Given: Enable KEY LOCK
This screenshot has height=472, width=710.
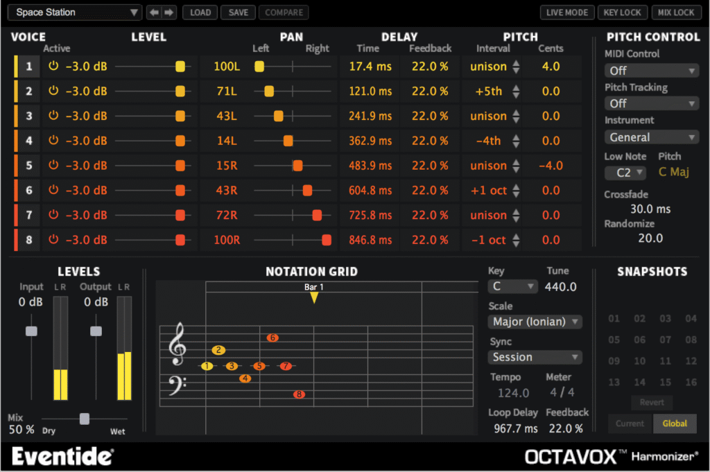Looking at the screenshot, I should [x=621, y=12].
